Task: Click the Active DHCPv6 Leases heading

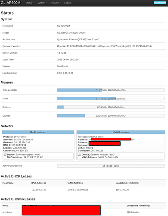Action: pos(18,199)
